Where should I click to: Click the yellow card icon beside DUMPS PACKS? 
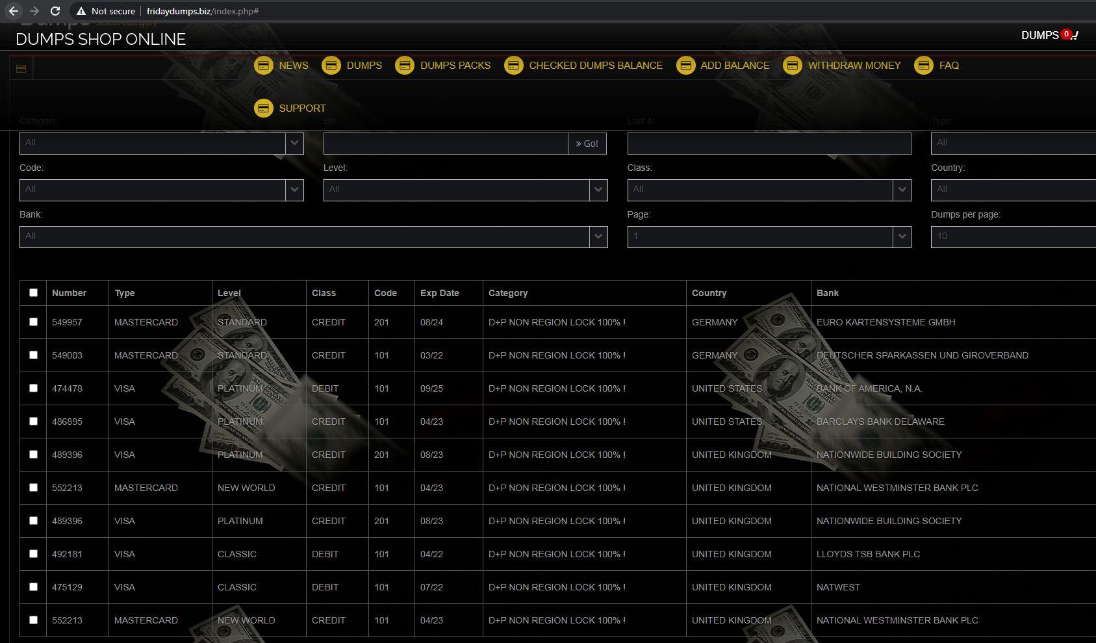tap(405, 66)
